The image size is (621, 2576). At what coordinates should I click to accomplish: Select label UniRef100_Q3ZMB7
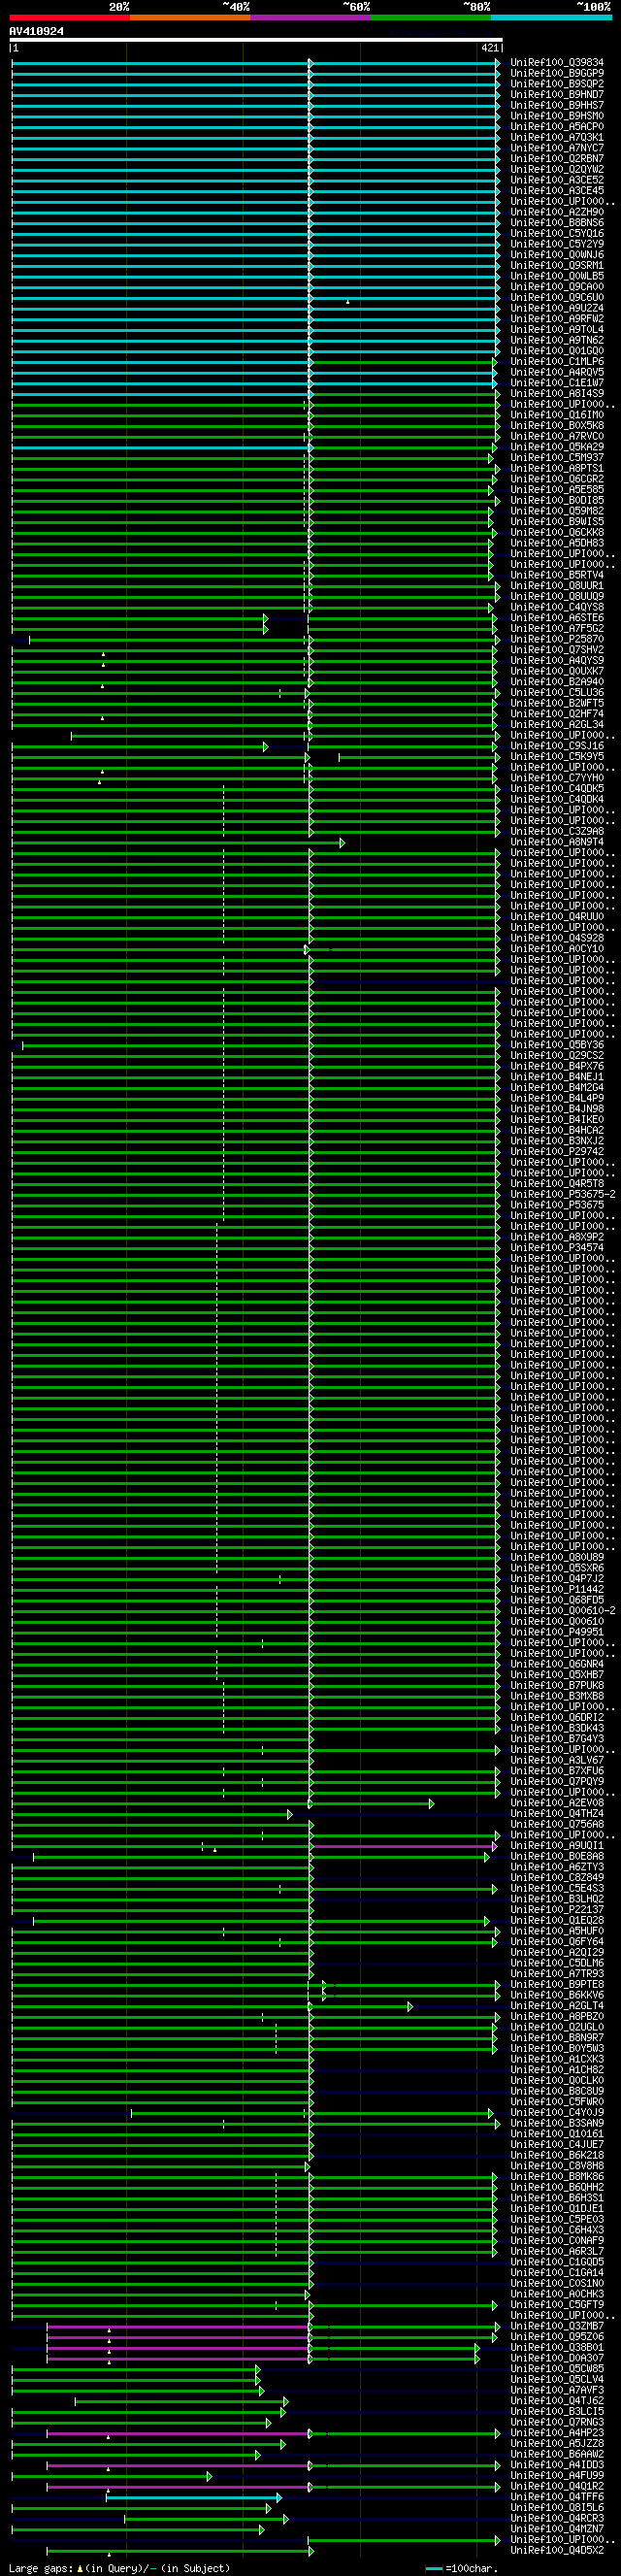557,2326
